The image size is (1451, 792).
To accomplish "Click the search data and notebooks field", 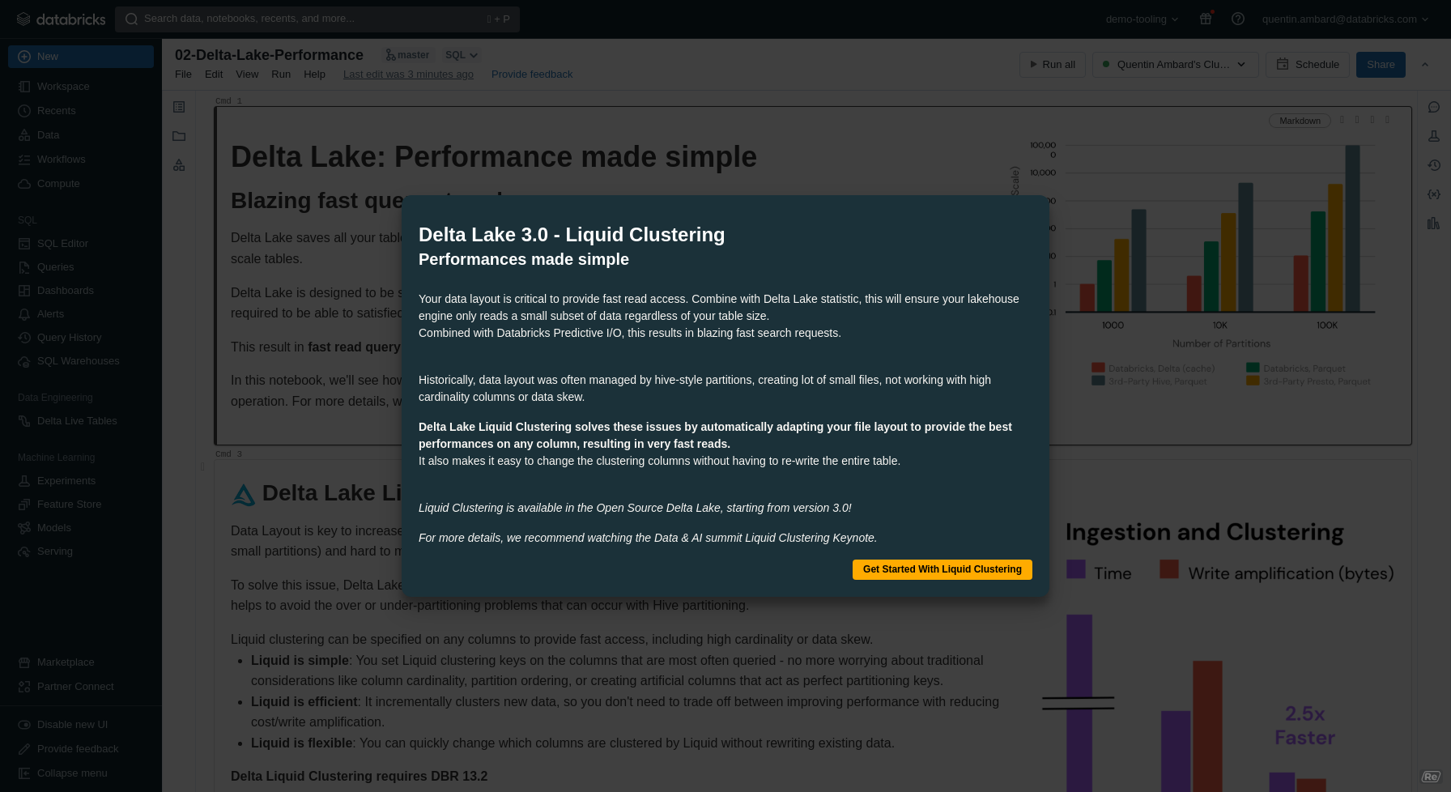I will click(317, 19).
